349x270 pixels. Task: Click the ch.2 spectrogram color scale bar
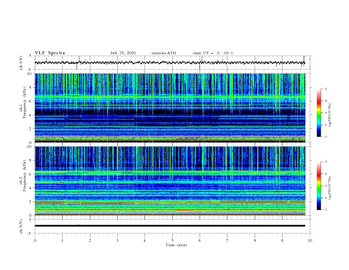[319, 186]
